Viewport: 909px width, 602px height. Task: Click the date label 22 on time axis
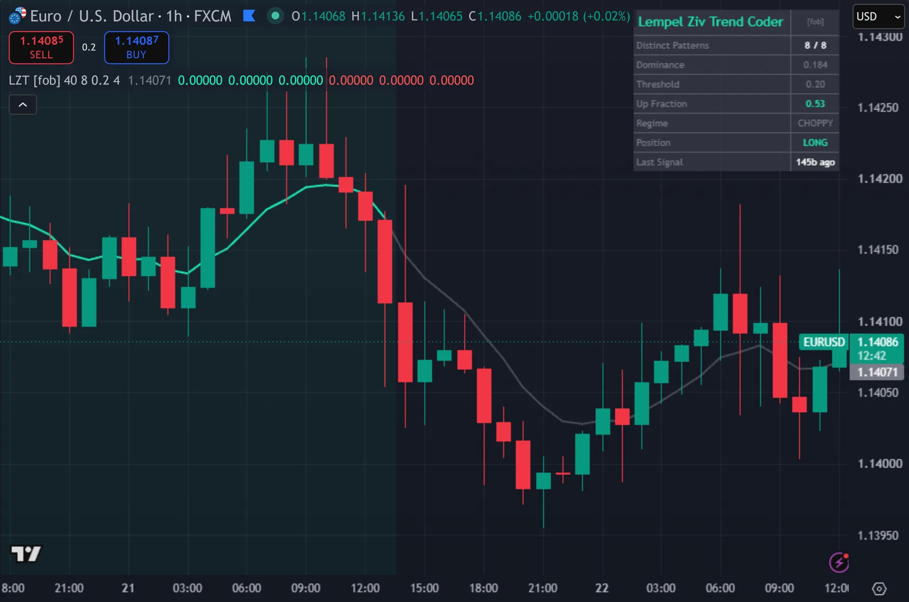(602, 588)
